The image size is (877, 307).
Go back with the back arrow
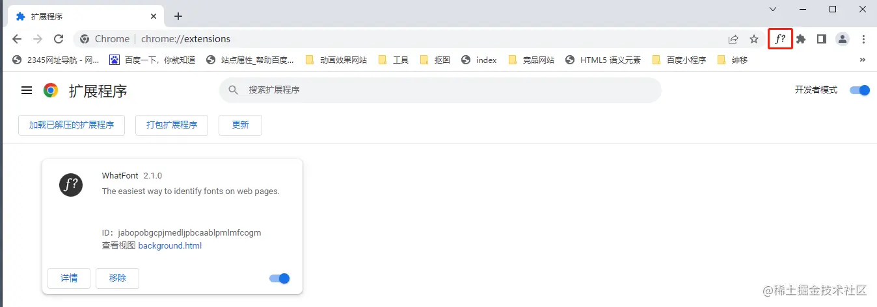17,39
